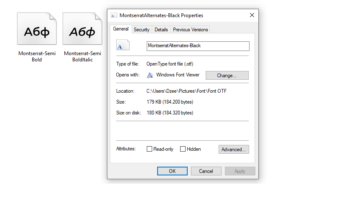Click the greyed-out Apply button
344x208 pixels.
(x=240, y=171)
